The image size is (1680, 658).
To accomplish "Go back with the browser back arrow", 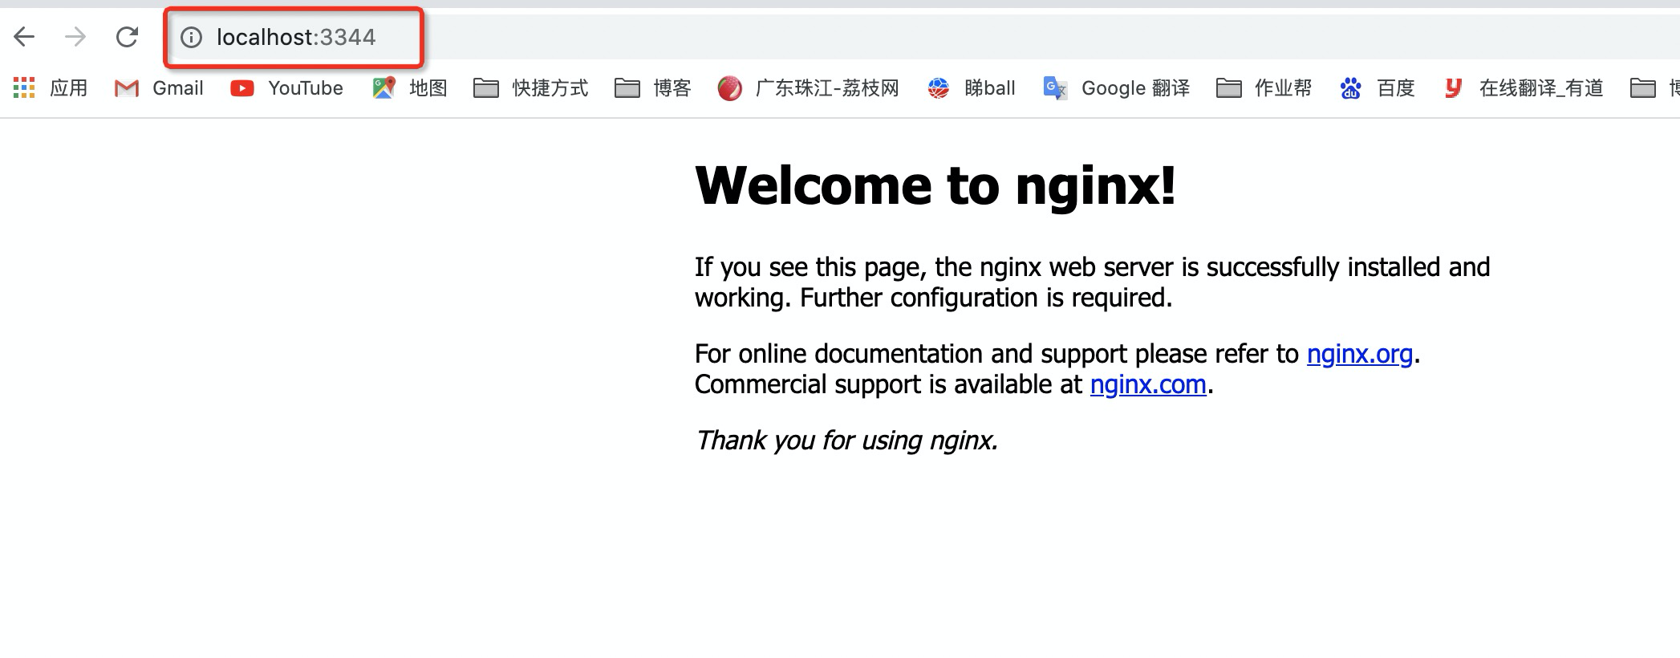I will click(x=25, y=37).
